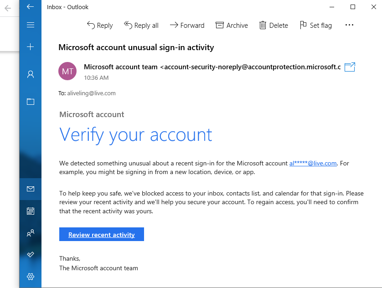Delete this email
The width and height of the screenshot is (382, 288).
click(274, 26)
